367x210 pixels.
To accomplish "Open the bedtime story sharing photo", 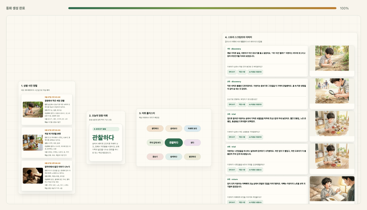I will pyautogui.click(x=33, y=176).
